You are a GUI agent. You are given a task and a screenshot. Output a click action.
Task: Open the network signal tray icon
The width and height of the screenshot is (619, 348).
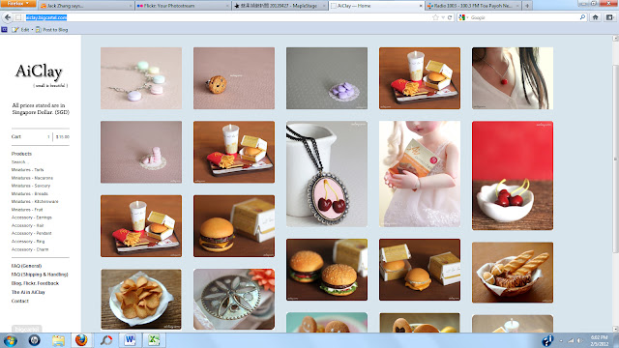[x=571, y=340]
